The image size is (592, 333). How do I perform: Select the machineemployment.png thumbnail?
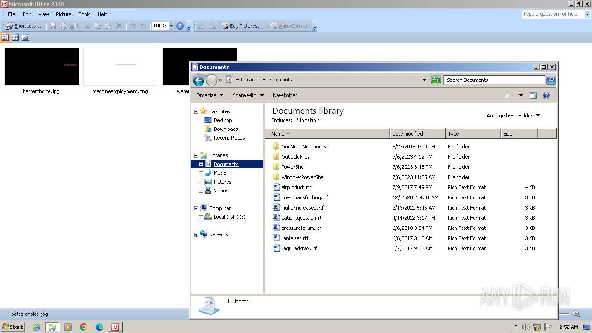120,67
